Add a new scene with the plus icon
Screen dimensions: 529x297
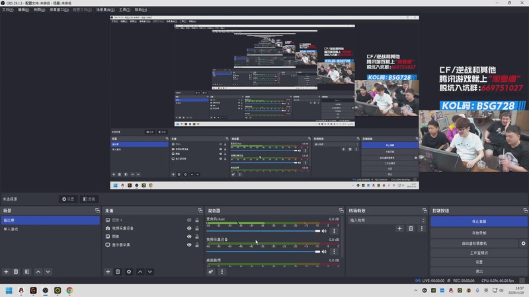tap(6, 272)
